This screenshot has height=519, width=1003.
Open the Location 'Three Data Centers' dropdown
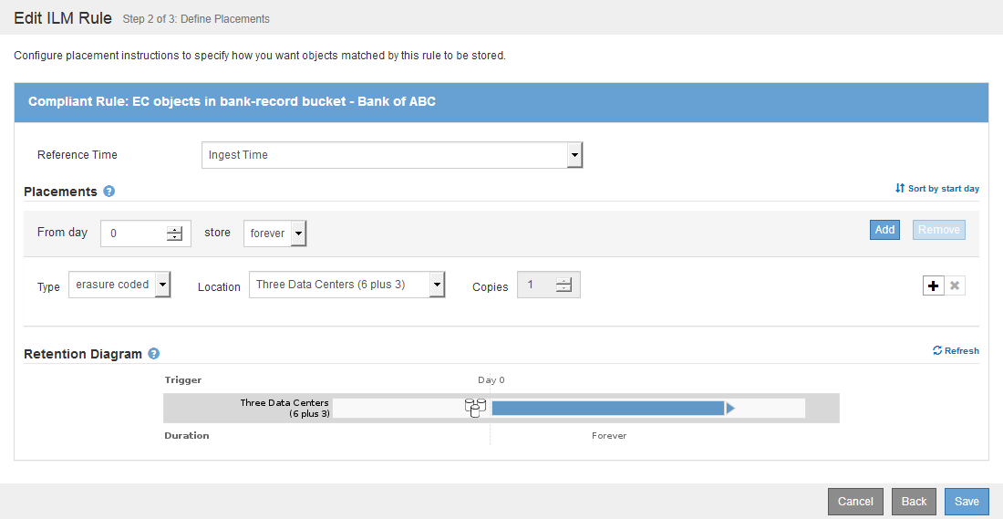click(x=437, y=285)
